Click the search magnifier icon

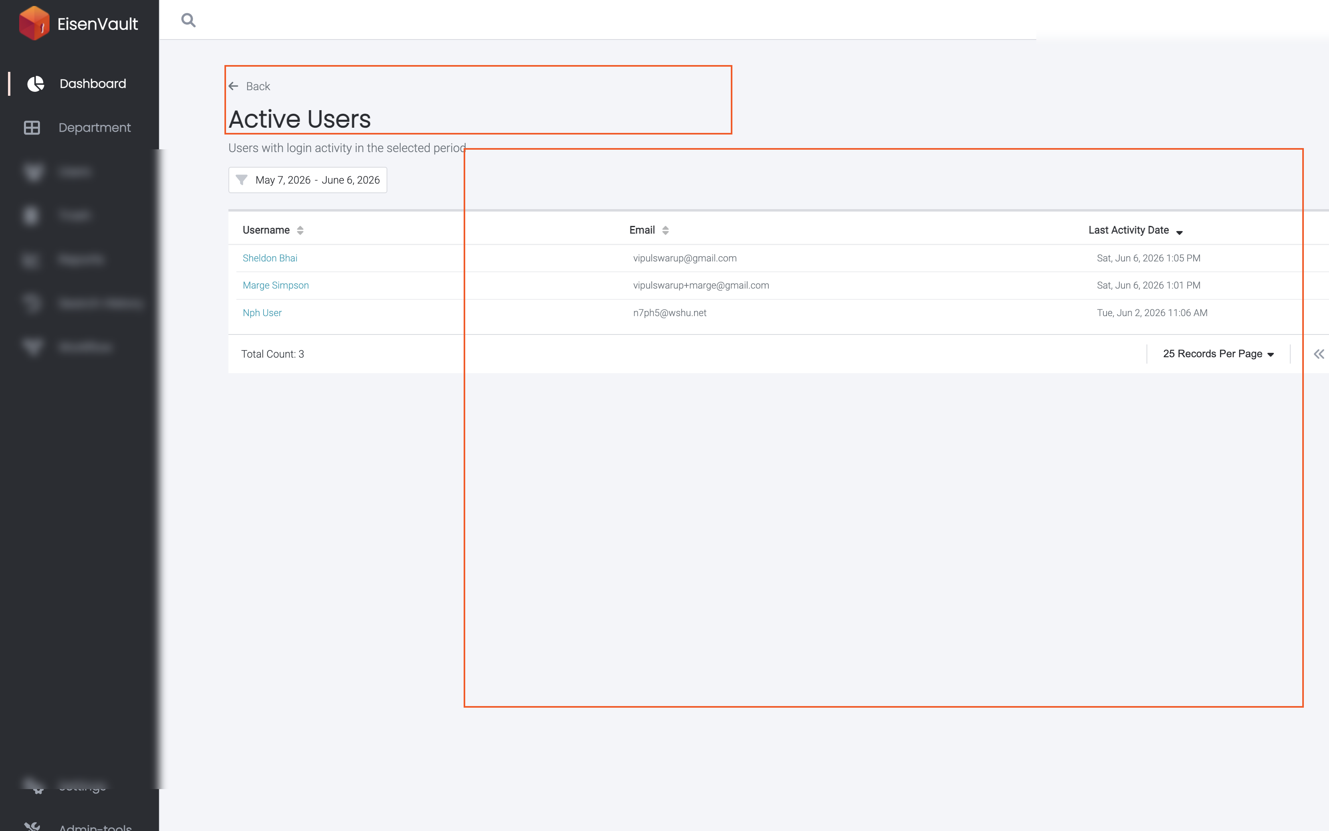click(x=188, y=20)
